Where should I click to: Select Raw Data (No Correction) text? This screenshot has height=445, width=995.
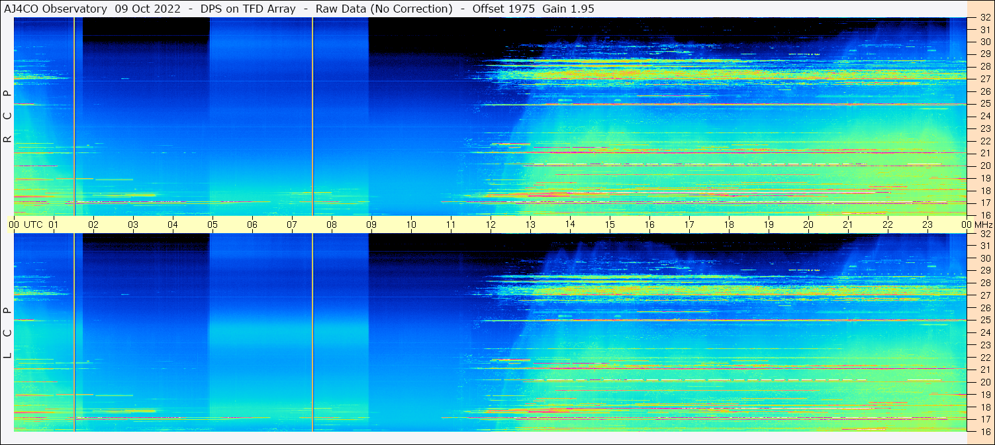tap(384, 9)
